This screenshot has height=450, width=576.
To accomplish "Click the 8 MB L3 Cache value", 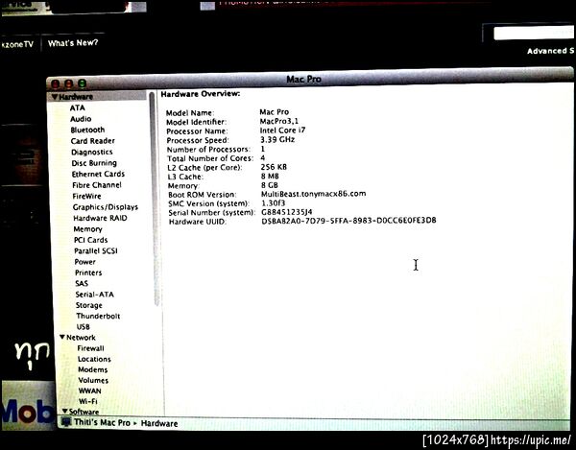I will coord(270,177).
